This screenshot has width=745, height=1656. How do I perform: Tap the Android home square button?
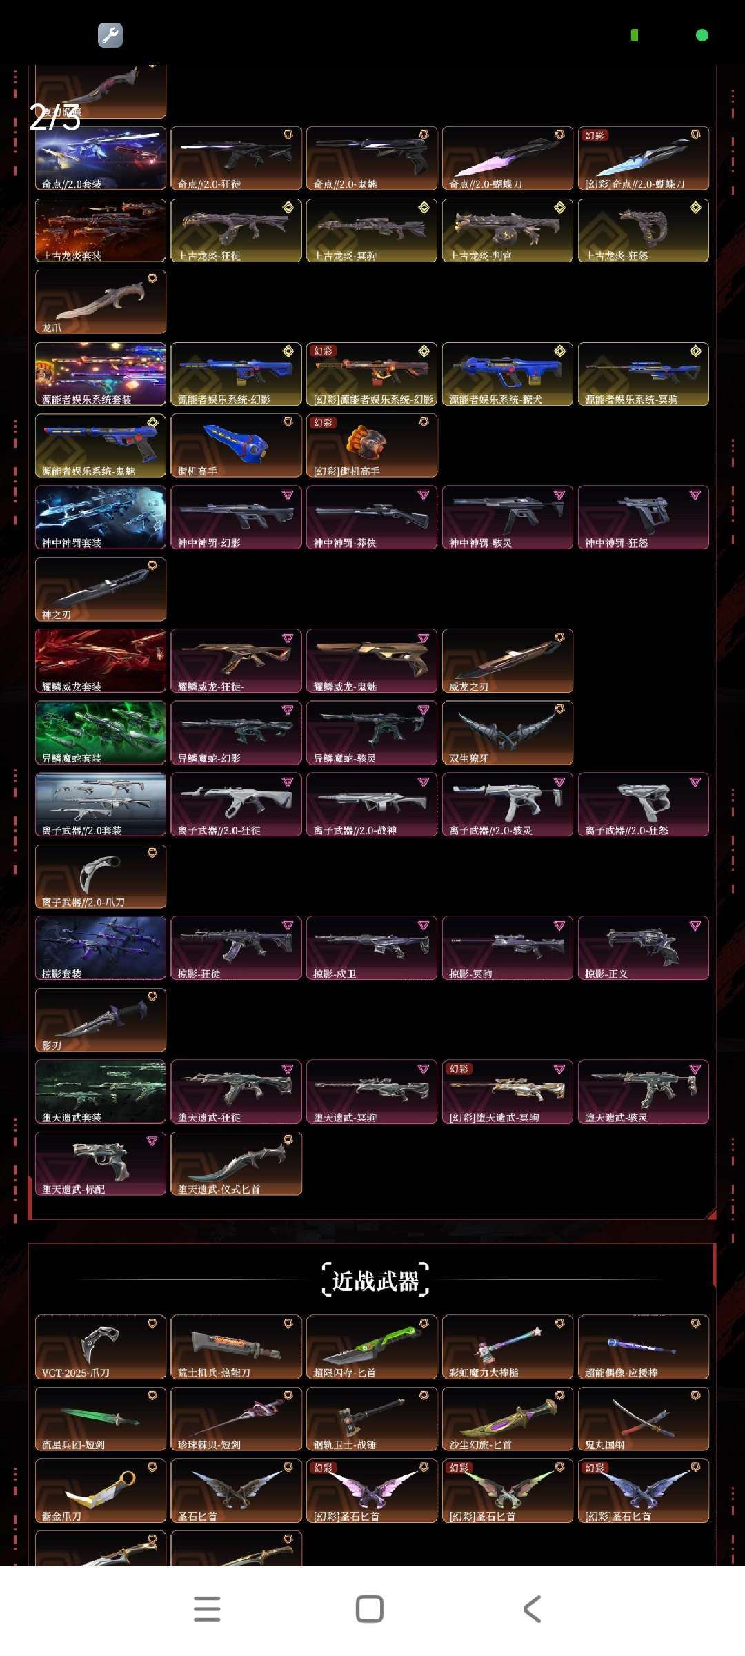370,1608
